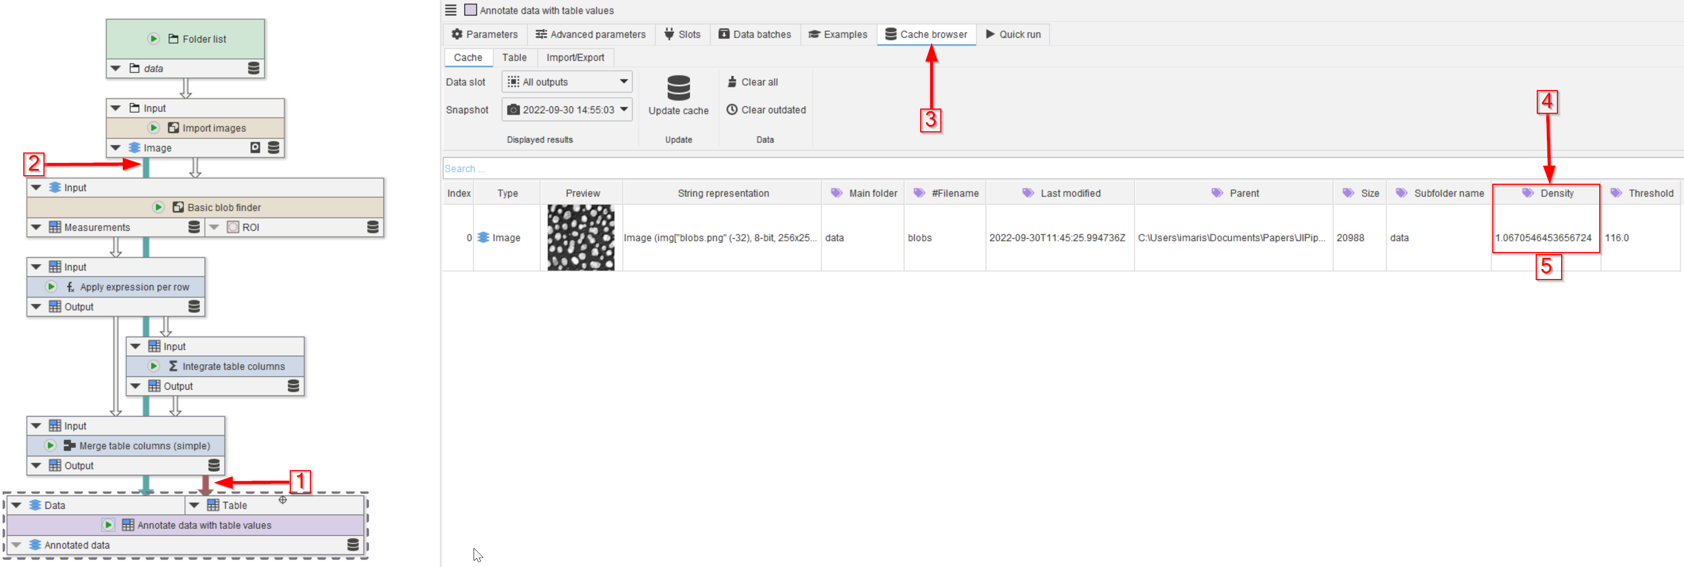The height and width of the screenshot is (567, 1684).
Task: Click the blobs image preview thumbnail
Action: [581, 238]
